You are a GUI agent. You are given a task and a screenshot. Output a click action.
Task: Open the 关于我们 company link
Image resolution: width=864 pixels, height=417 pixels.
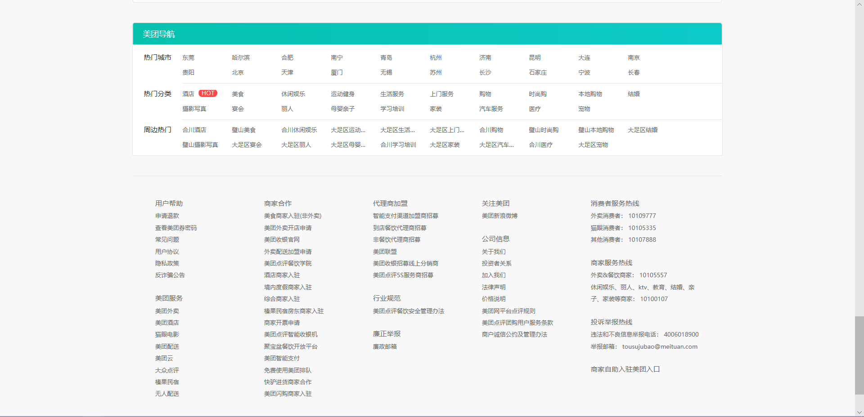493,252
